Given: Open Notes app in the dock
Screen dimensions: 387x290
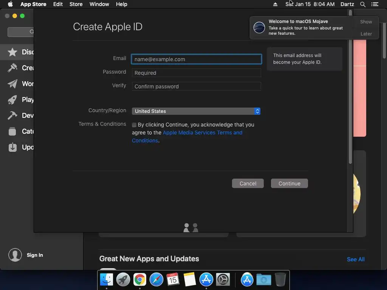Looking at the screenshot, I should [x=190, y=280].
